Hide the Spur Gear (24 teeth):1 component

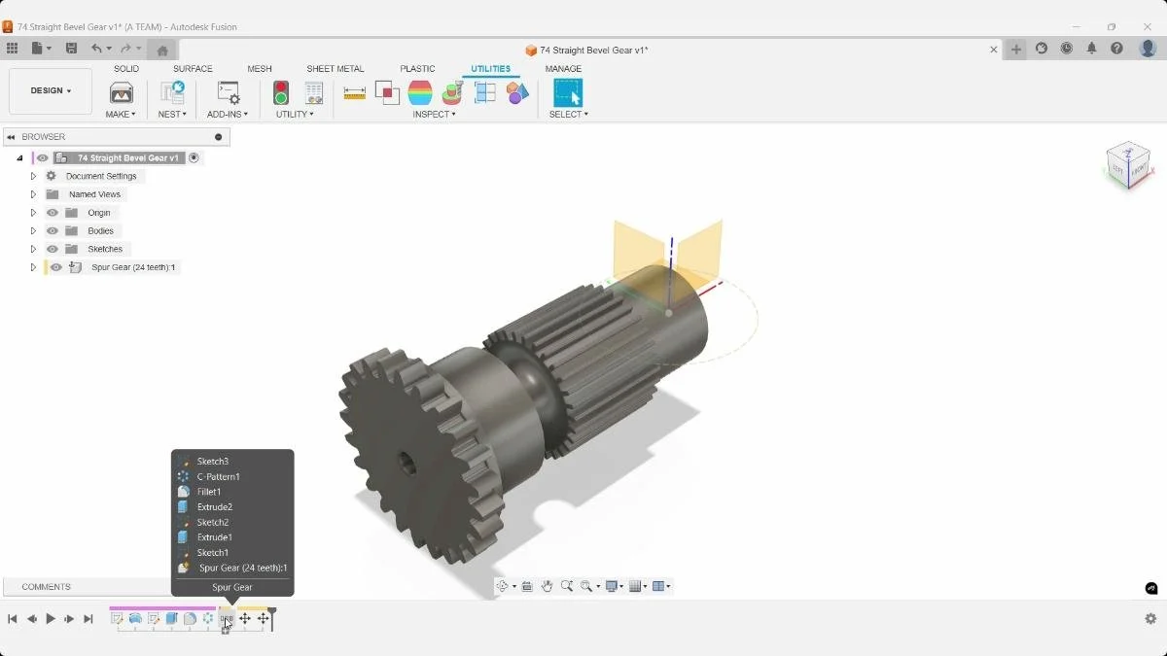56,267
